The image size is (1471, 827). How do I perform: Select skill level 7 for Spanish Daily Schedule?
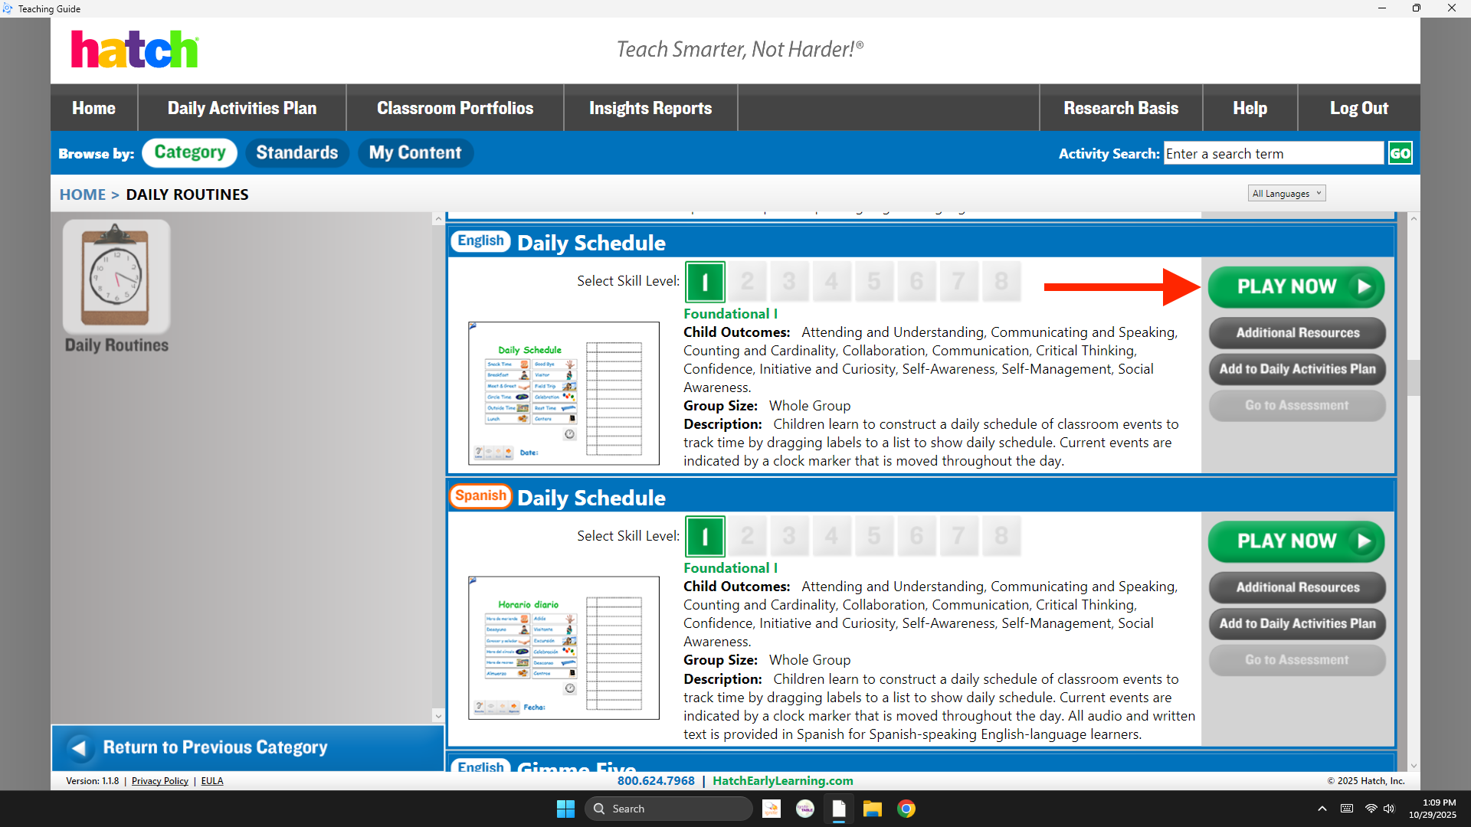click(x=958, y=536)
